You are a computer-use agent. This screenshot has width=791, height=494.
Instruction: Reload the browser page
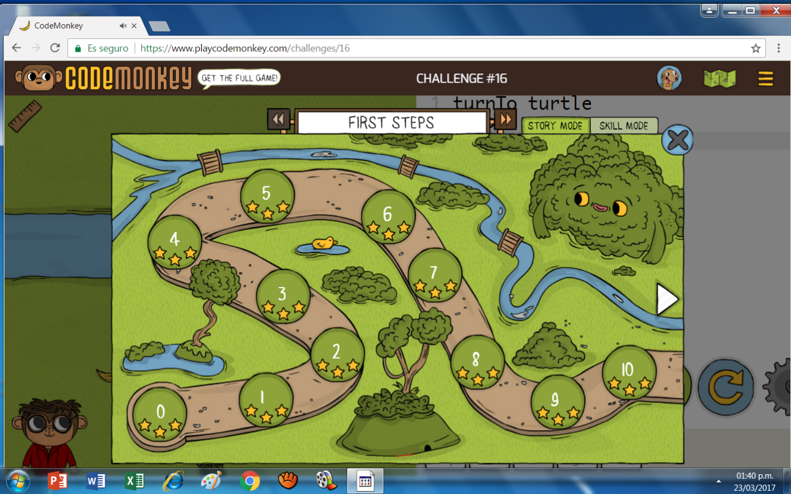tap(55, 48)
